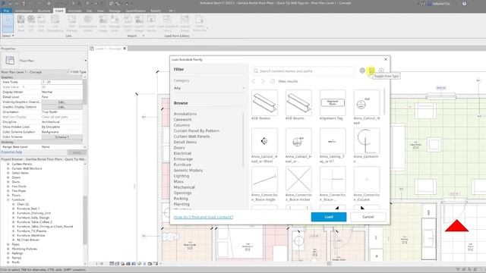Viewport: 486px width, 273px height.
Task: Click the DWF Markup ribbon icon
Action: coord(71,24)
